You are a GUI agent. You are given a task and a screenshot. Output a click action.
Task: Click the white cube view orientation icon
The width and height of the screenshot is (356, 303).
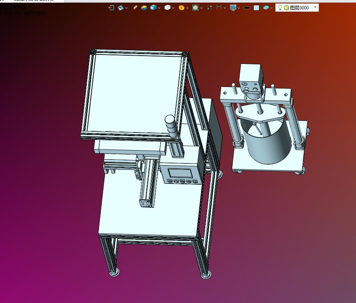tap(167, 8)
